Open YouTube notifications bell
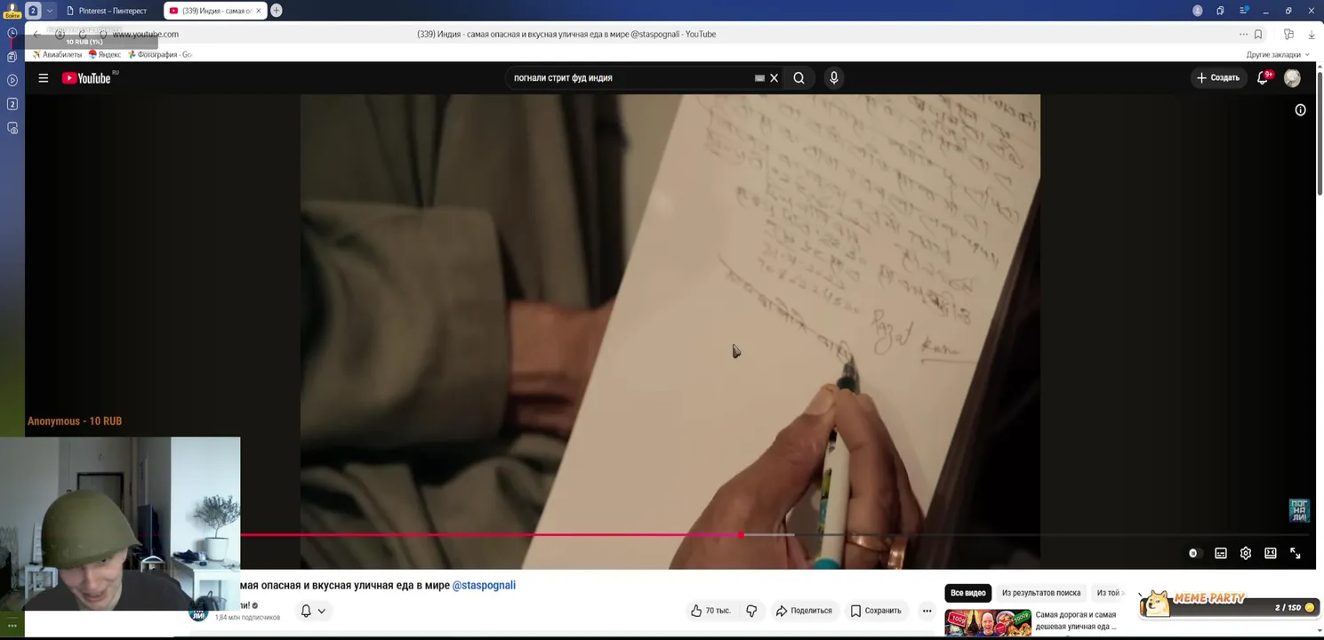The height and width of the screenshot is (640, 1324). coord(1263,78)
